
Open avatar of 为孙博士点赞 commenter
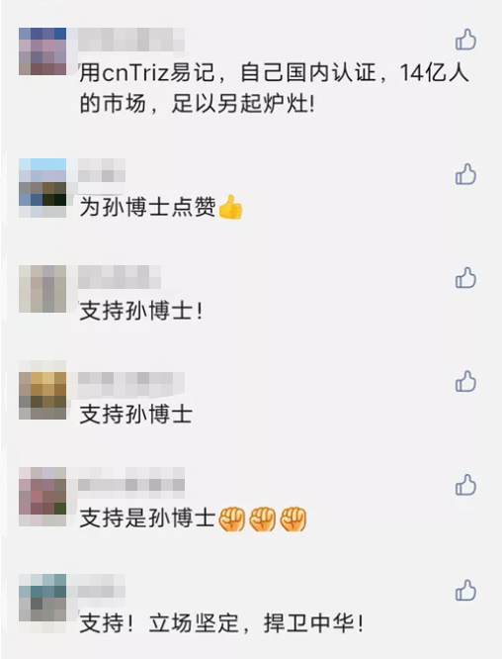coord(42,188)
